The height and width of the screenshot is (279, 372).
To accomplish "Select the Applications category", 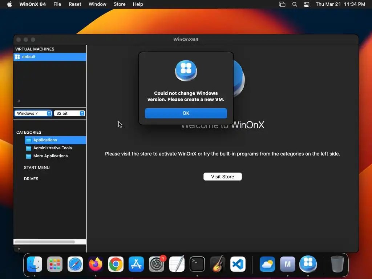I will point(55,140).
